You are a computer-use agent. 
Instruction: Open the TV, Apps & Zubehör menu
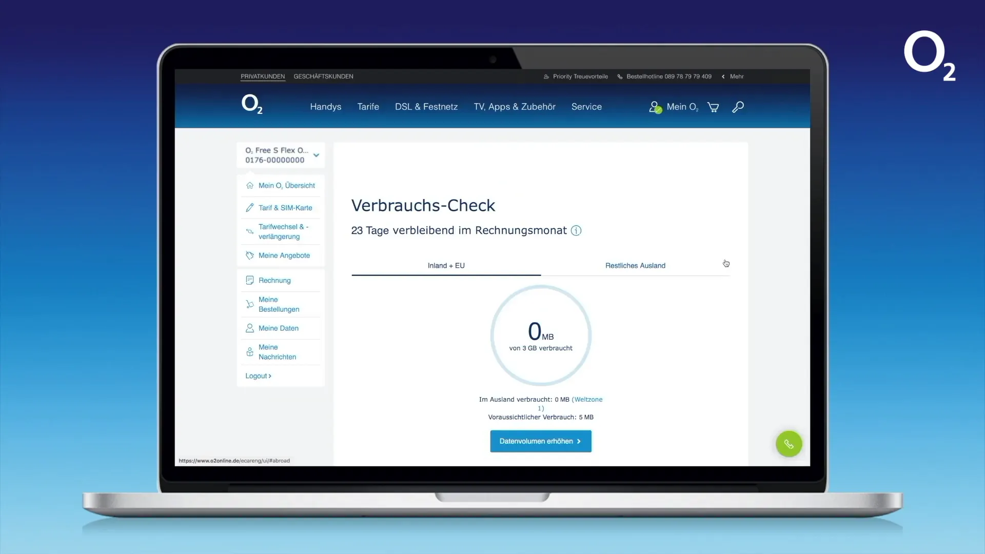coord(515,107)
